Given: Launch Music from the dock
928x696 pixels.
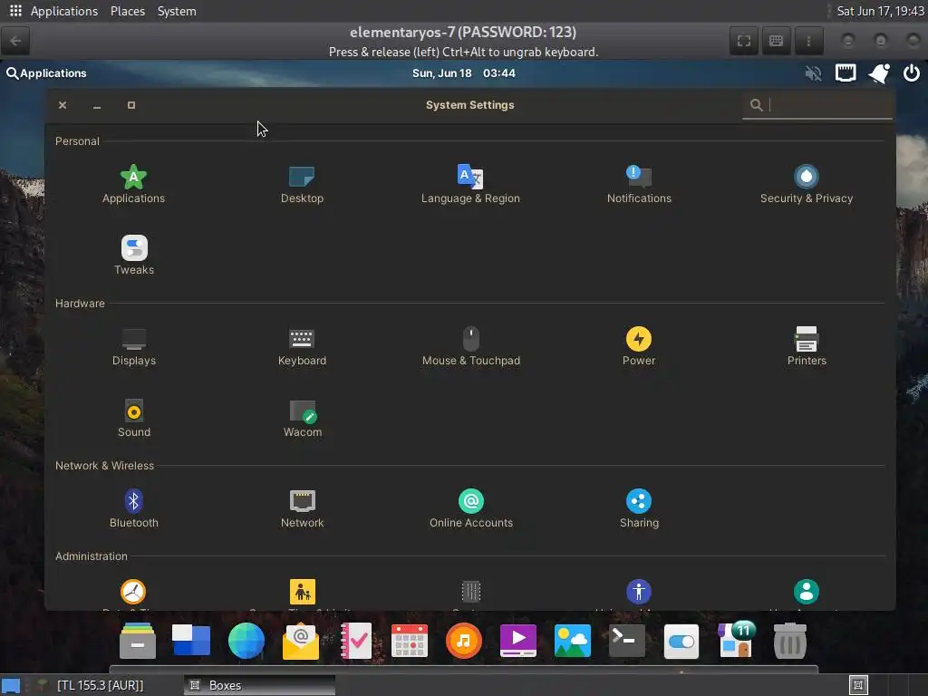Looking at the screenshot, I should tap(463, 641).
